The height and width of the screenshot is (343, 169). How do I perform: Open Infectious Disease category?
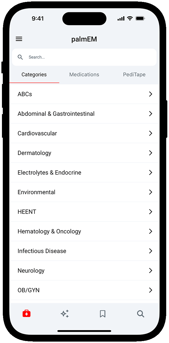click(42, 251)
